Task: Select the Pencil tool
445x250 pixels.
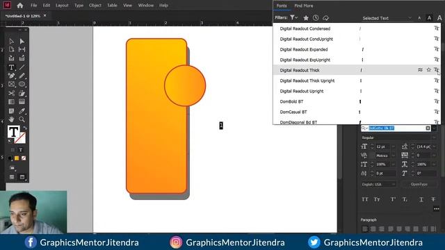Action: click(22, 76)
